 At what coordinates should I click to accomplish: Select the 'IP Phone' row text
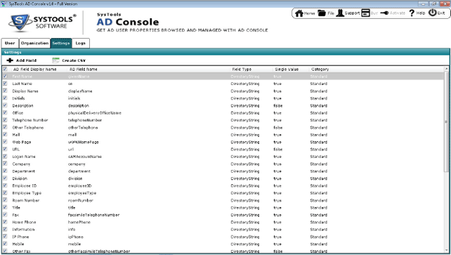tap(20, 237)
